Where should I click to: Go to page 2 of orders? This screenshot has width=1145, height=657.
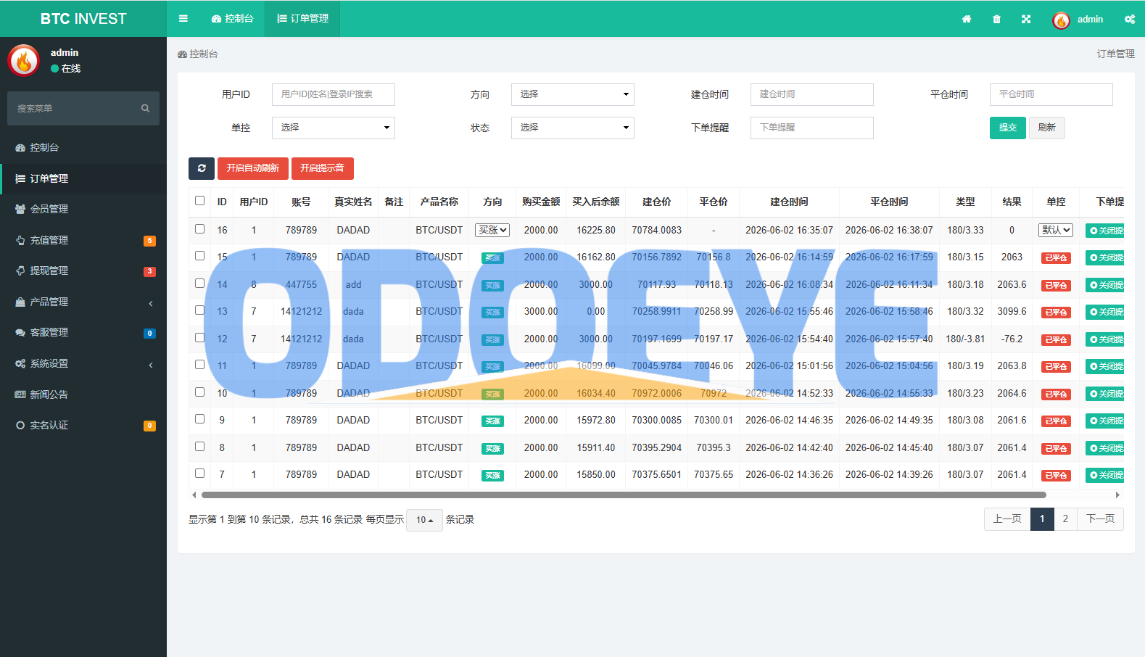pos(1065,519)
